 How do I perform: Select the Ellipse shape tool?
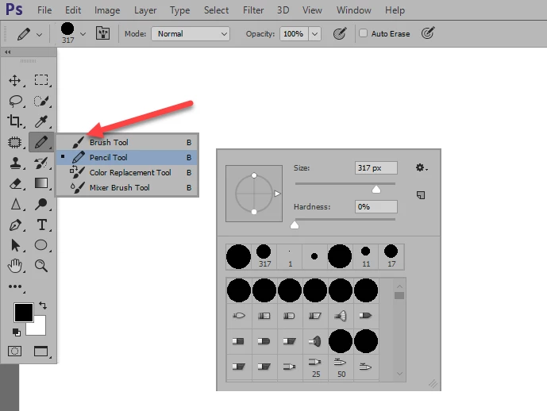tap(40, 245)
